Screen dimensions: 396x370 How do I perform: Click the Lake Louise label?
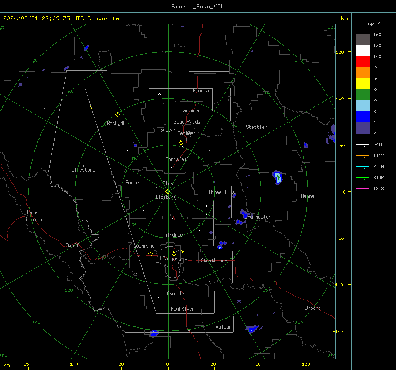pyautogui.click(x=34, y=216)
